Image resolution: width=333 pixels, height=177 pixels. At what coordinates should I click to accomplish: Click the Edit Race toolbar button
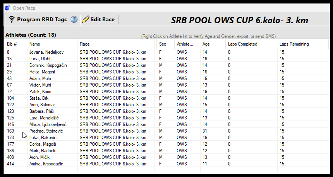point(98,19)
